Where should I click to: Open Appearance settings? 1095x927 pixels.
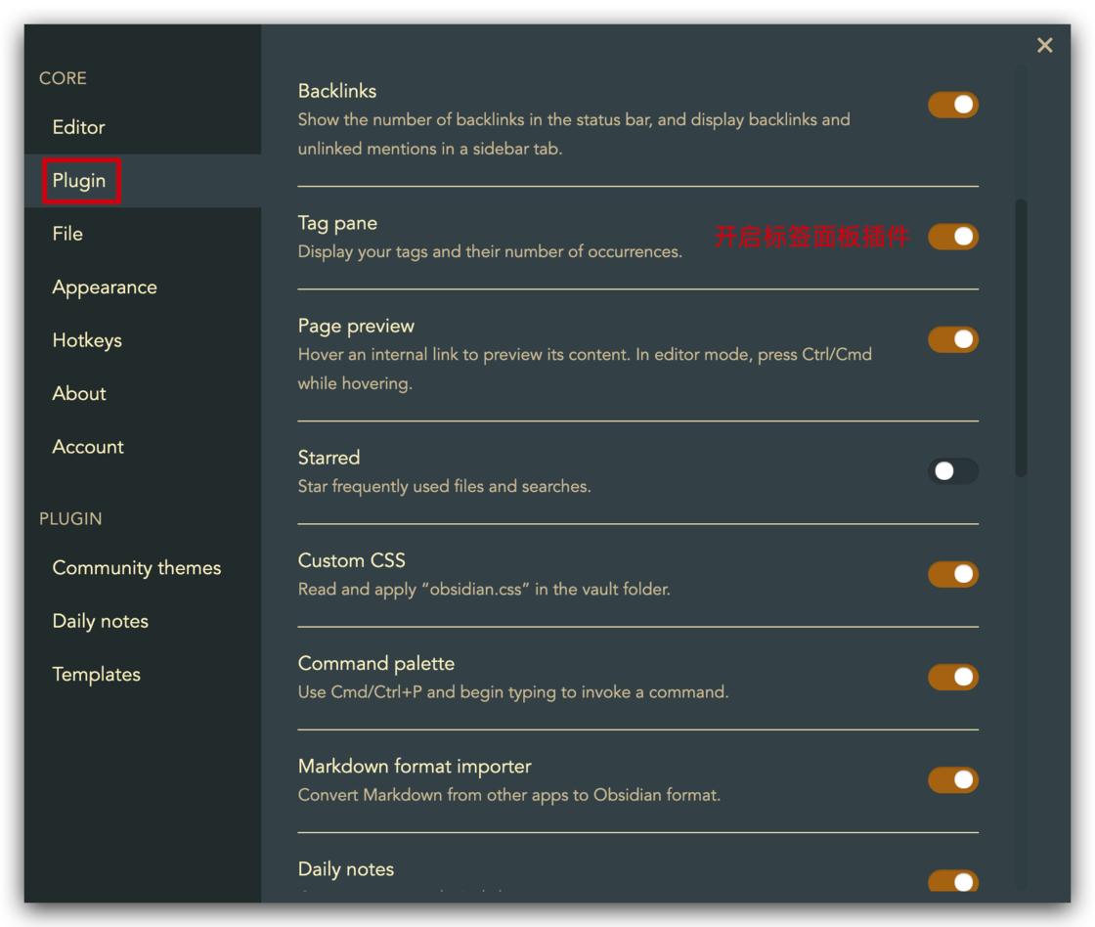coord(143,287)
